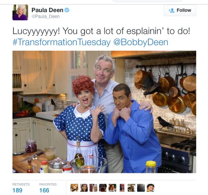
Task: Click the fourth user avatar in row
Action: coord(103,188)
